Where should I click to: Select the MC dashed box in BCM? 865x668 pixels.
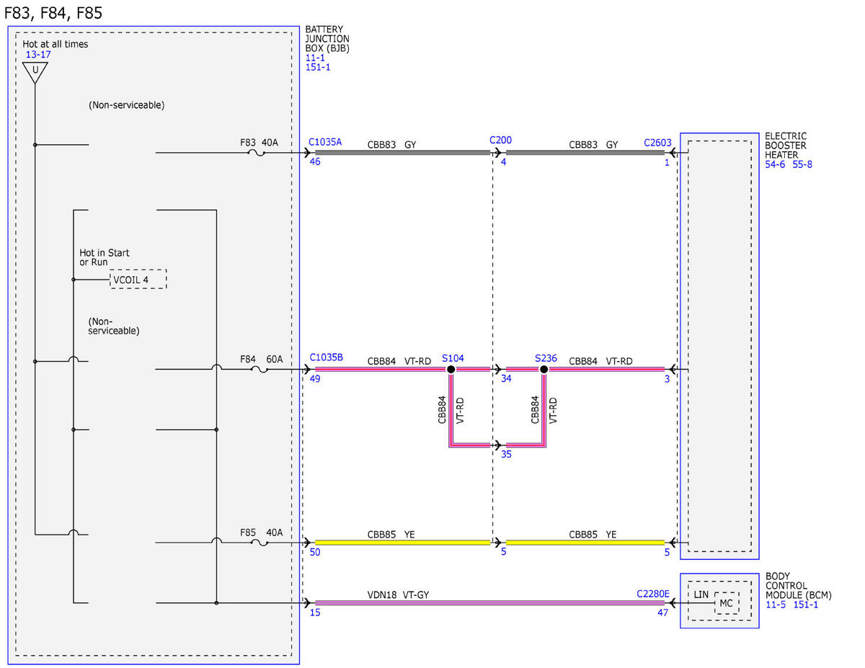click(x=726, y=603)
